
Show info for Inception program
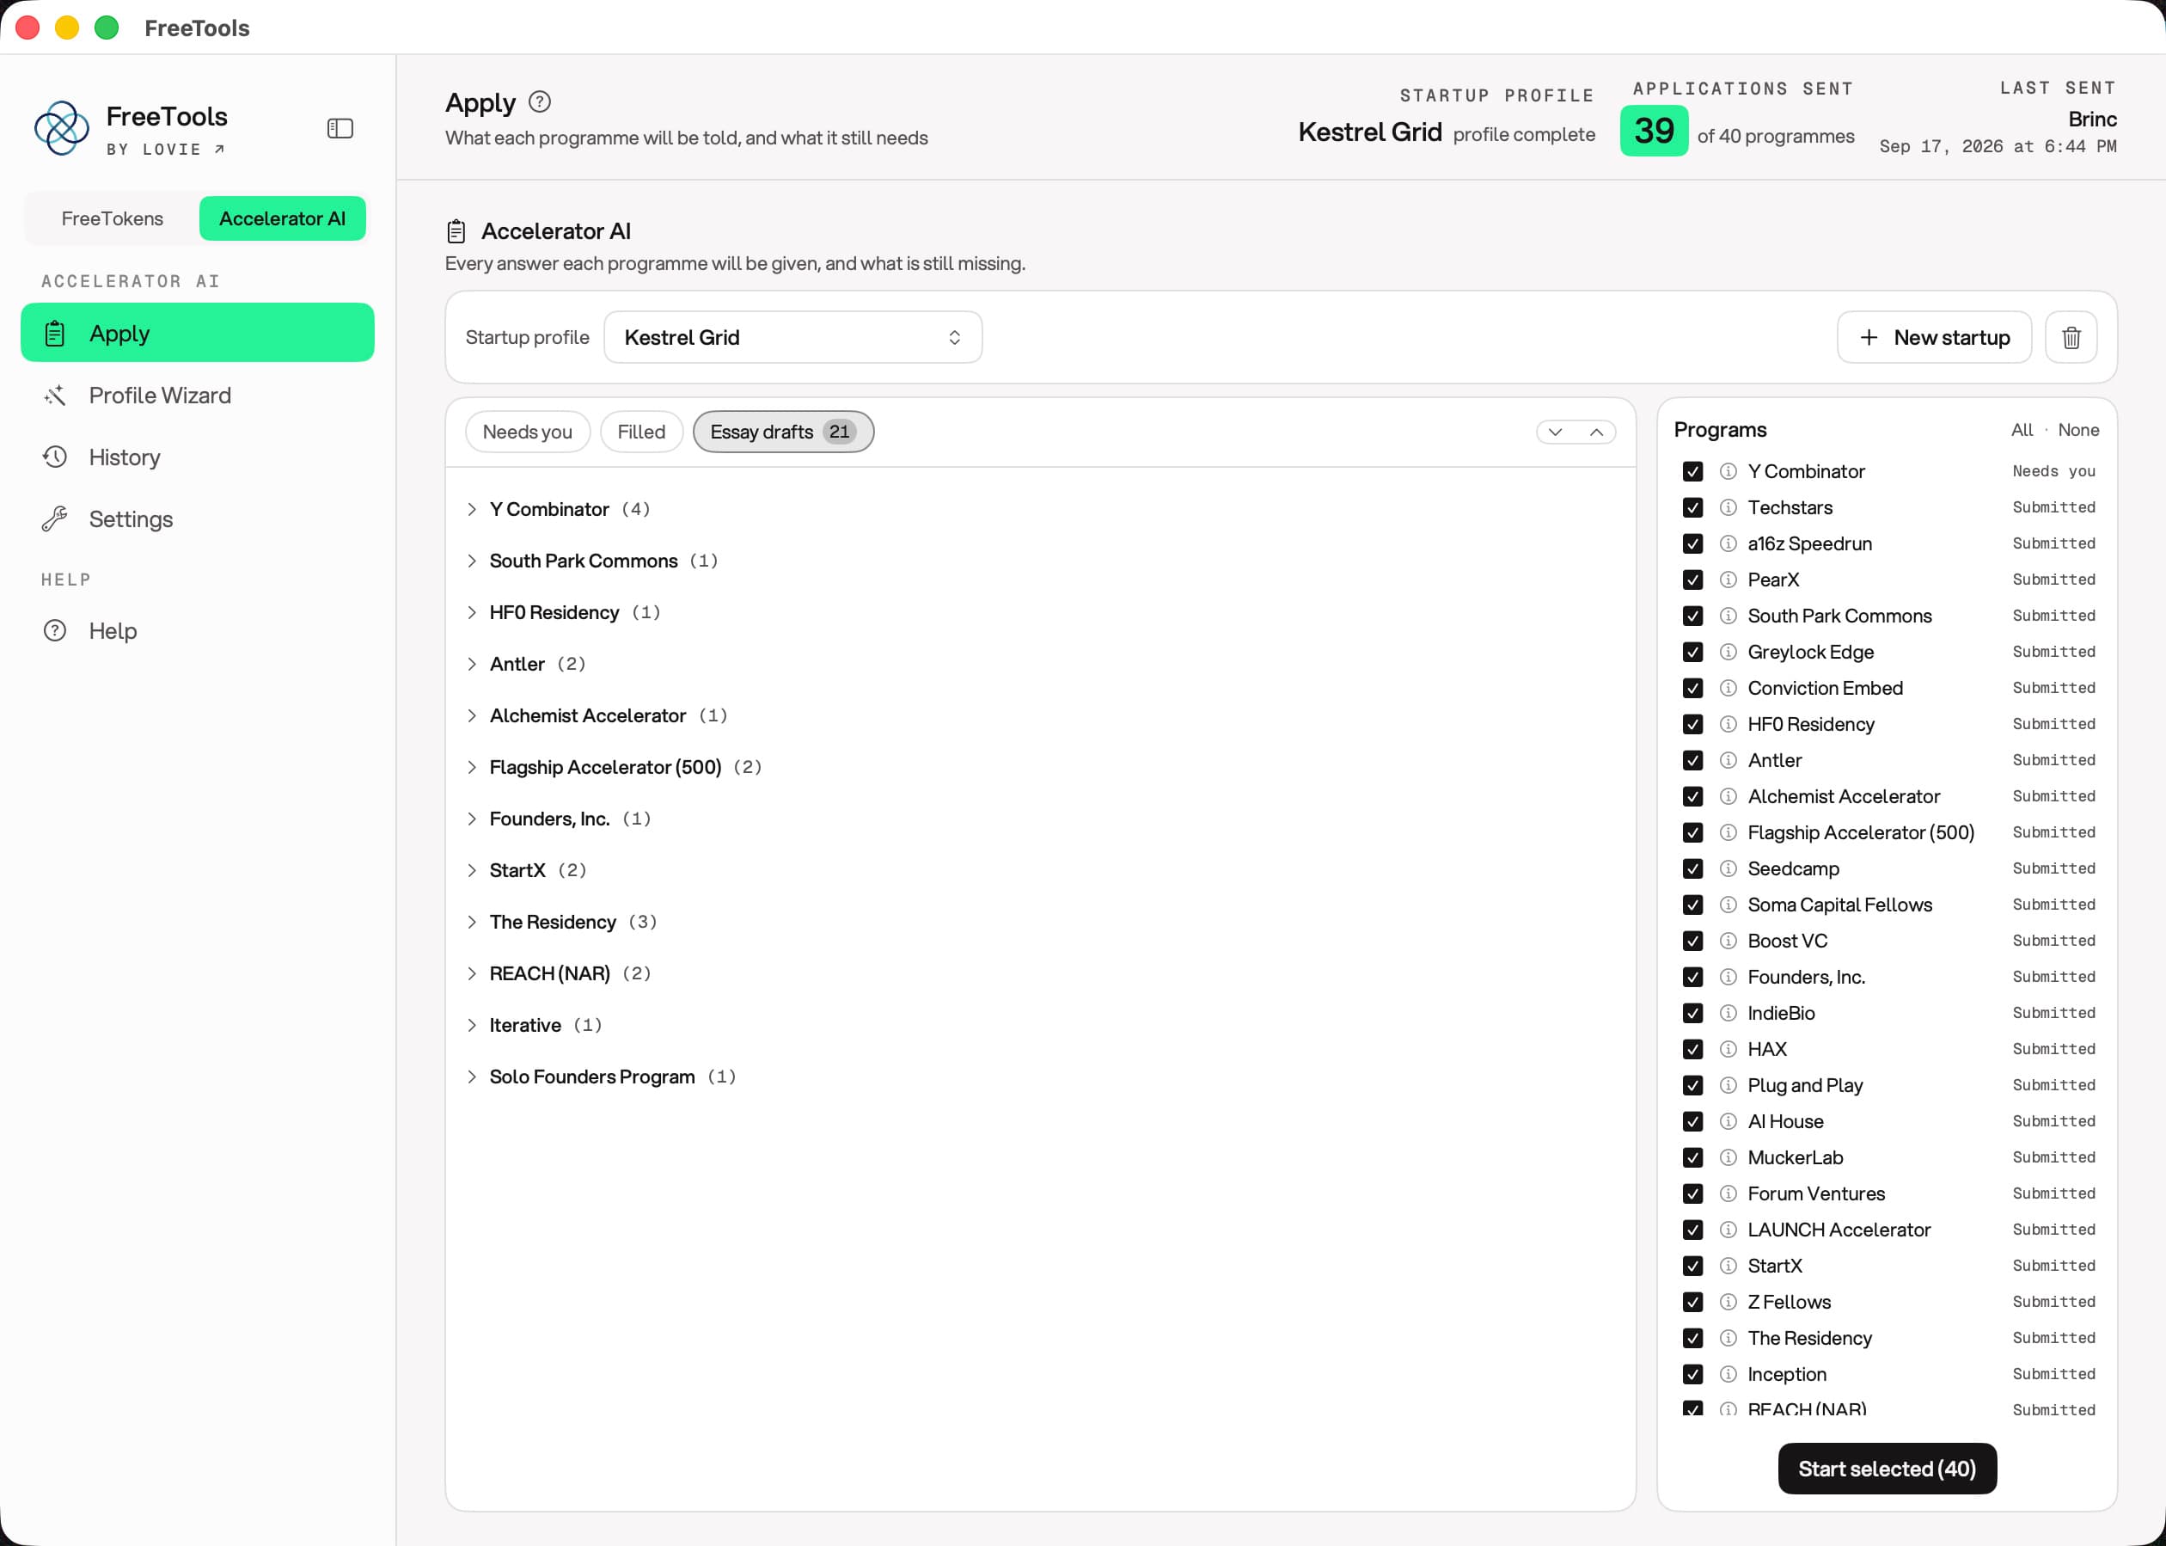[x=1729, y=1374]
